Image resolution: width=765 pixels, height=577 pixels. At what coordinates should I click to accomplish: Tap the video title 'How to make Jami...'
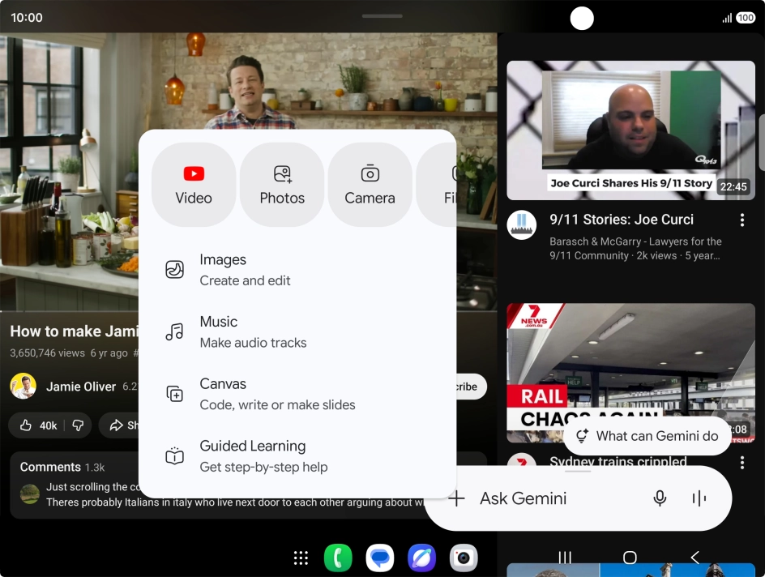pos(75,331)
